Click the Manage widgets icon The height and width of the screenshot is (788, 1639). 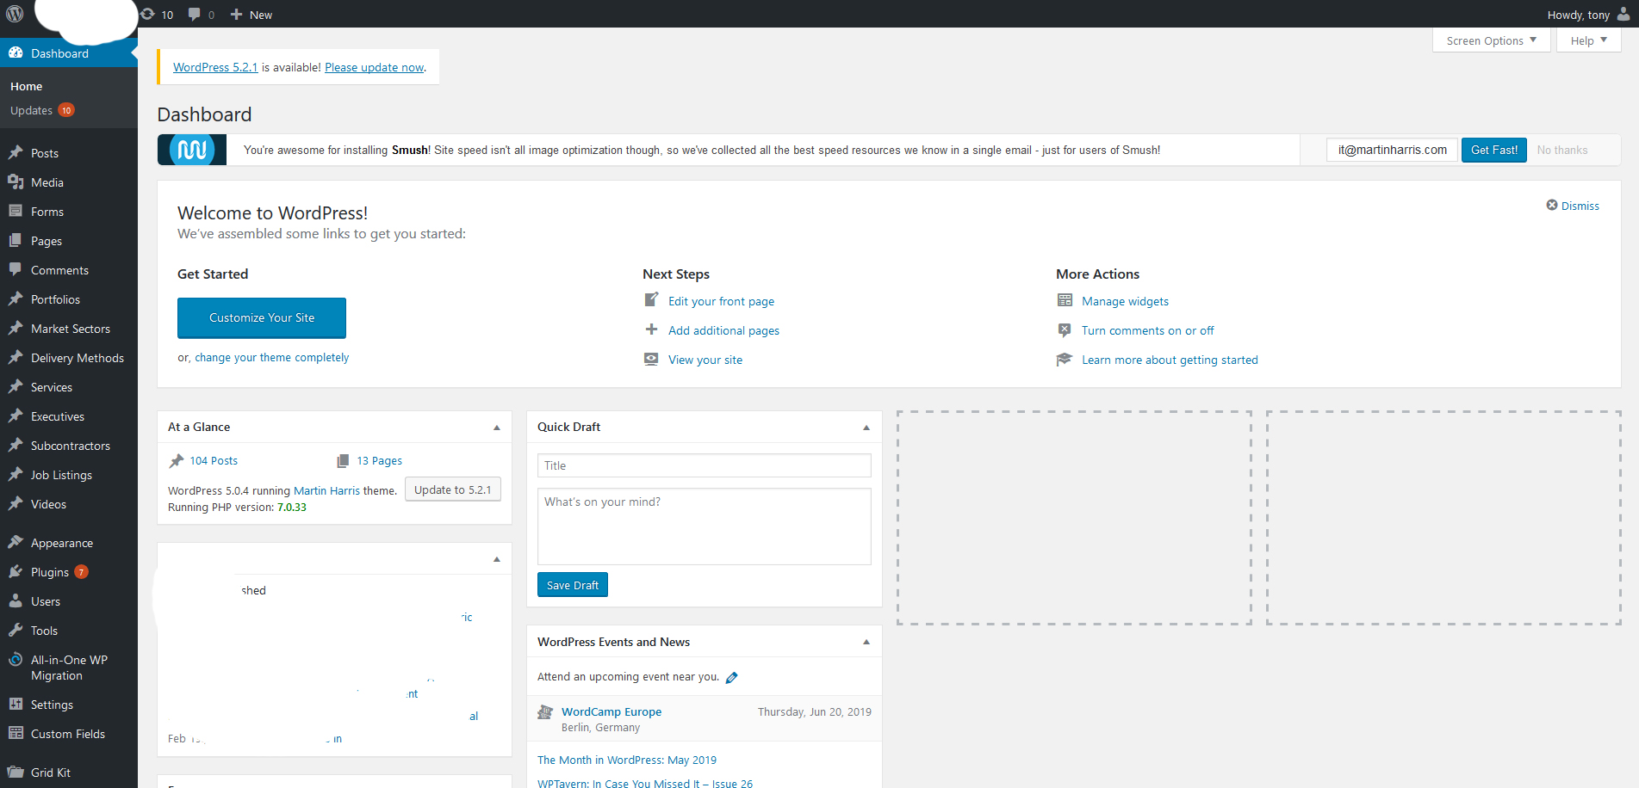click(1065, 300)
